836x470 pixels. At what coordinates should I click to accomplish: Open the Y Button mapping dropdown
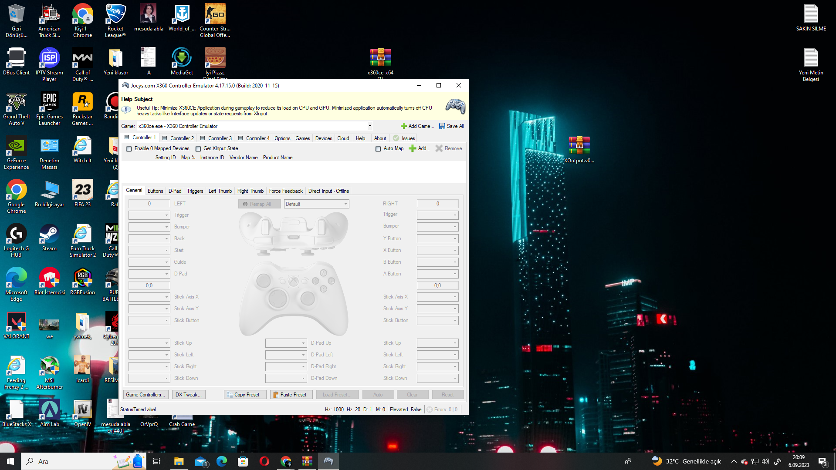pyautogui.click(x=438, y=239)
